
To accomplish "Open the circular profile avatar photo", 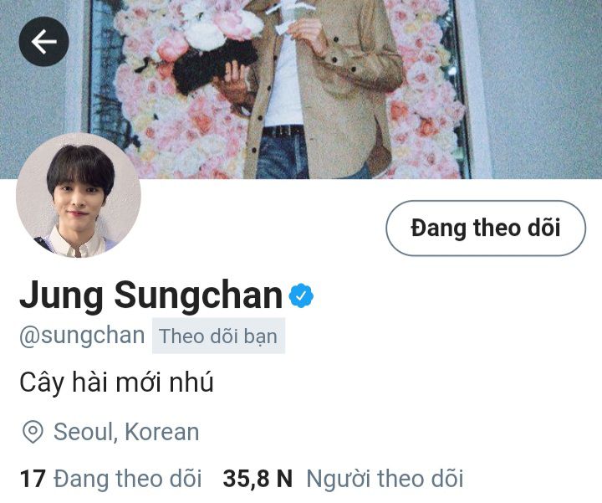I will (79, 195).
